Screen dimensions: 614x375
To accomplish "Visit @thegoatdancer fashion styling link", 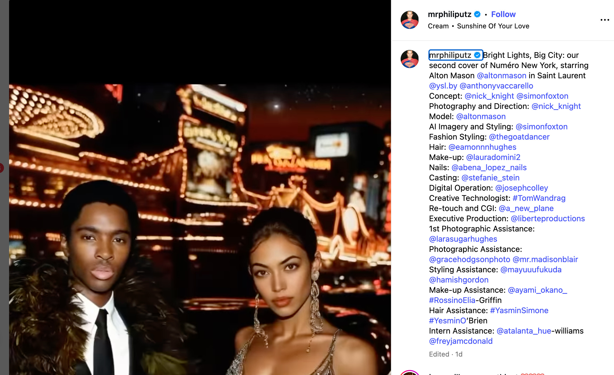I will click(x=519, y=137).
